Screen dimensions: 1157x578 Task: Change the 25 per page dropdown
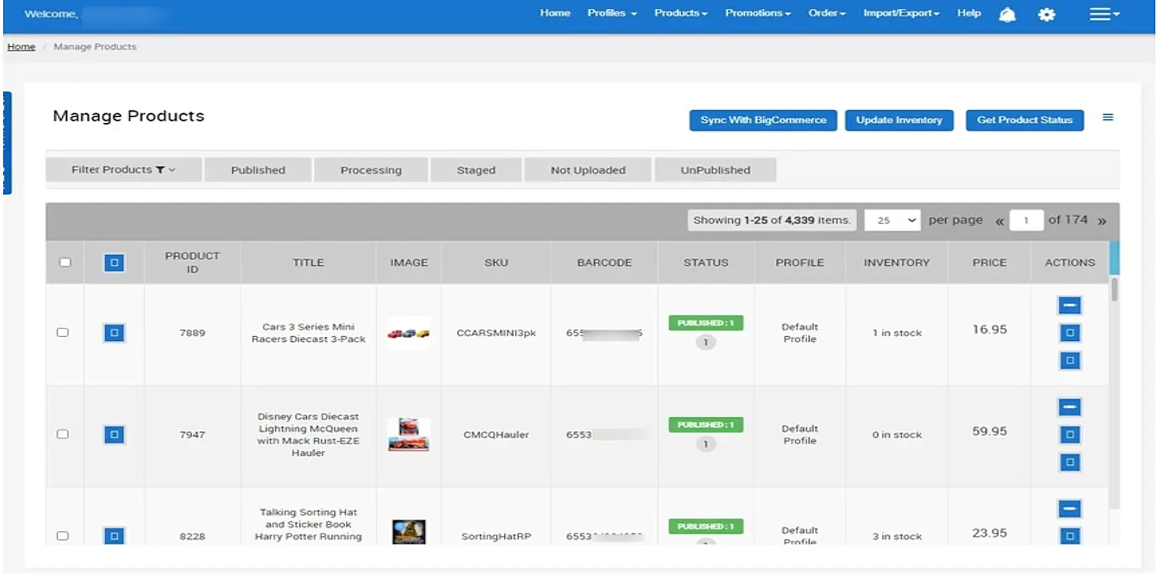[x=892, y=220]
